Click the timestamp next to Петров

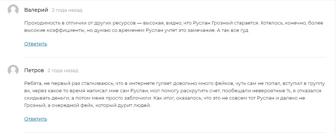coord(63,71)
